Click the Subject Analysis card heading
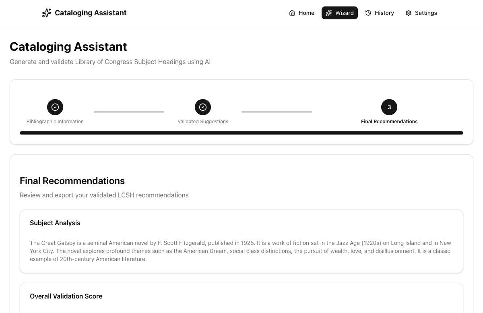Screen dimensions: 483x313 click(x=55, y=223)
